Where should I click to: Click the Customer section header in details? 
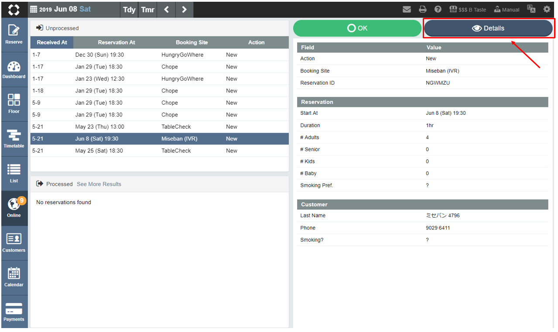click(423, 204)
